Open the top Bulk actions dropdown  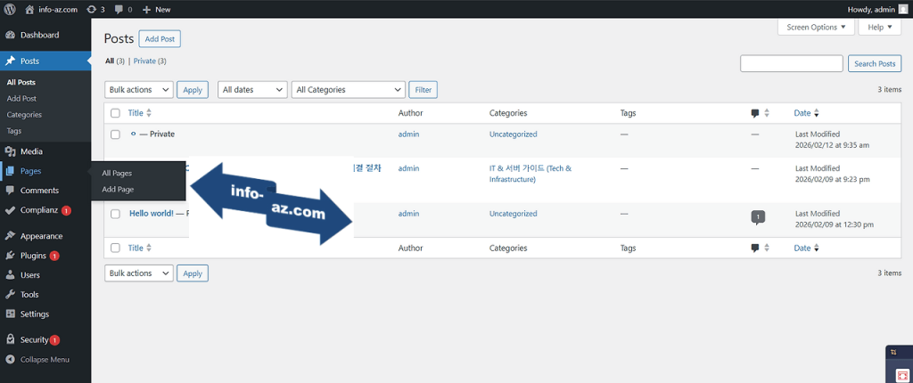pyautogui.click(x=139, y=90)
